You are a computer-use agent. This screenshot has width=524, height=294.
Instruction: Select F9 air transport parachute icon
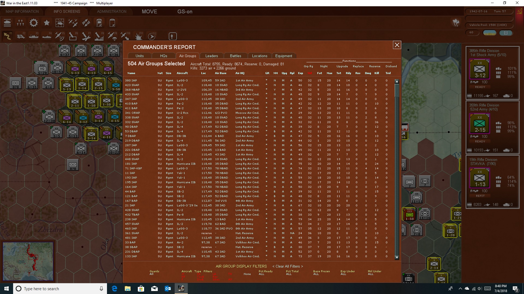tap(112, 36)
